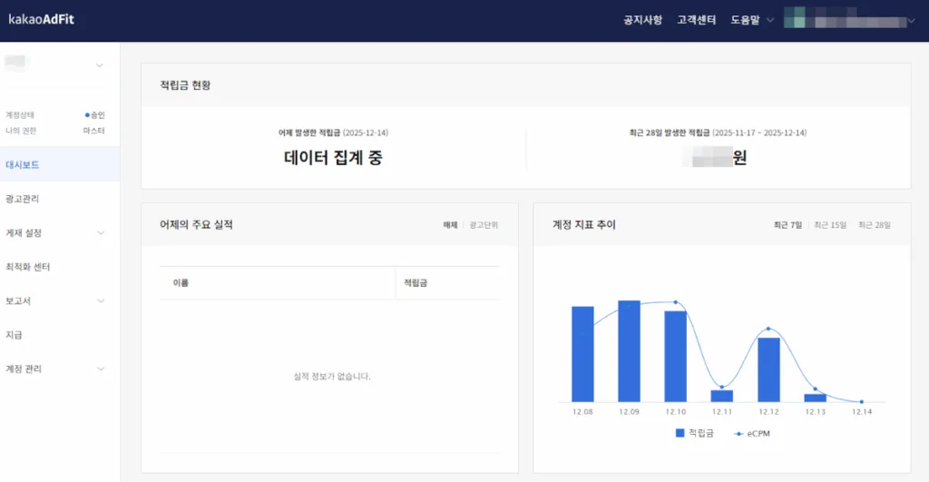Expand the 도움말 dropdown menu
The width and height of the screenshot is (929, 482).
[752, 20]
